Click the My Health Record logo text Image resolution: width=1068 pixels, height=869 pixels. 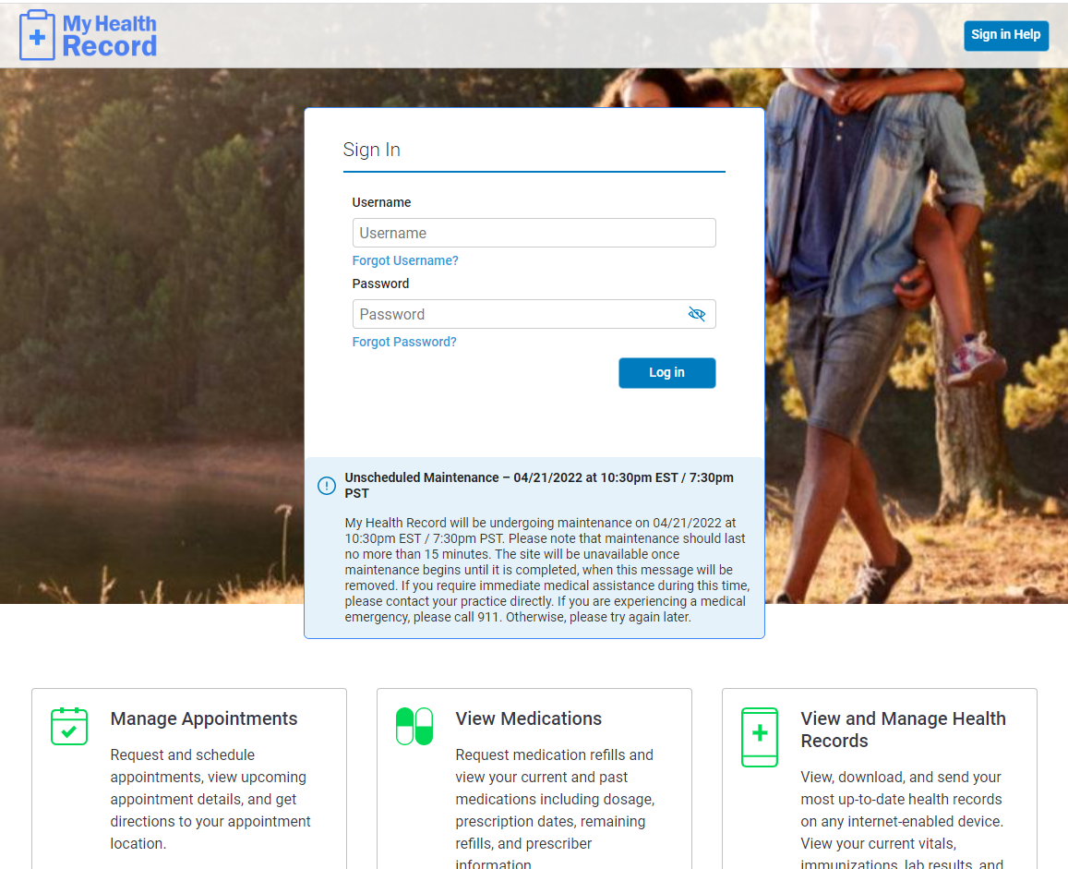click(109, 36)
